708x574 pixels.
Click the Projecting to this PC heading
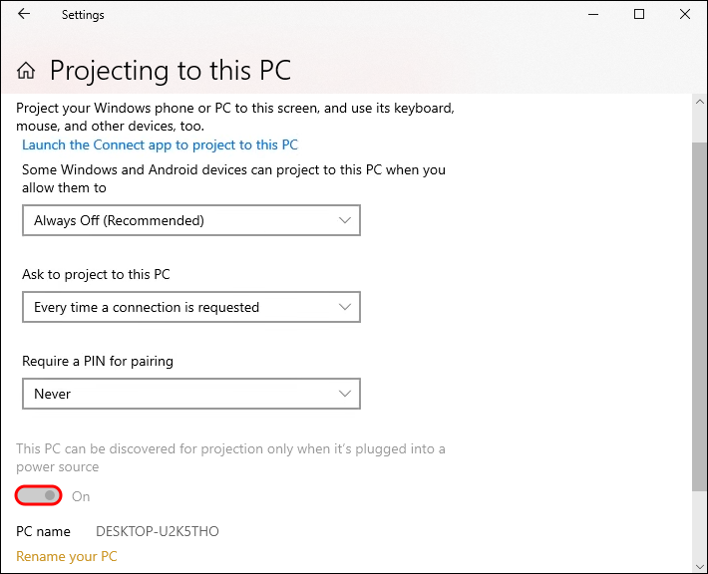(x=171, y=71)
